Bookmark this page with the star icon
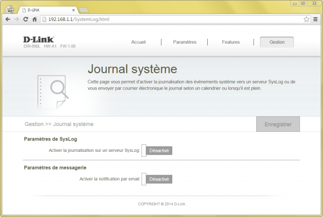Viewport: 323px width, 217px height. pyautogui.click(x=306, y=19)
